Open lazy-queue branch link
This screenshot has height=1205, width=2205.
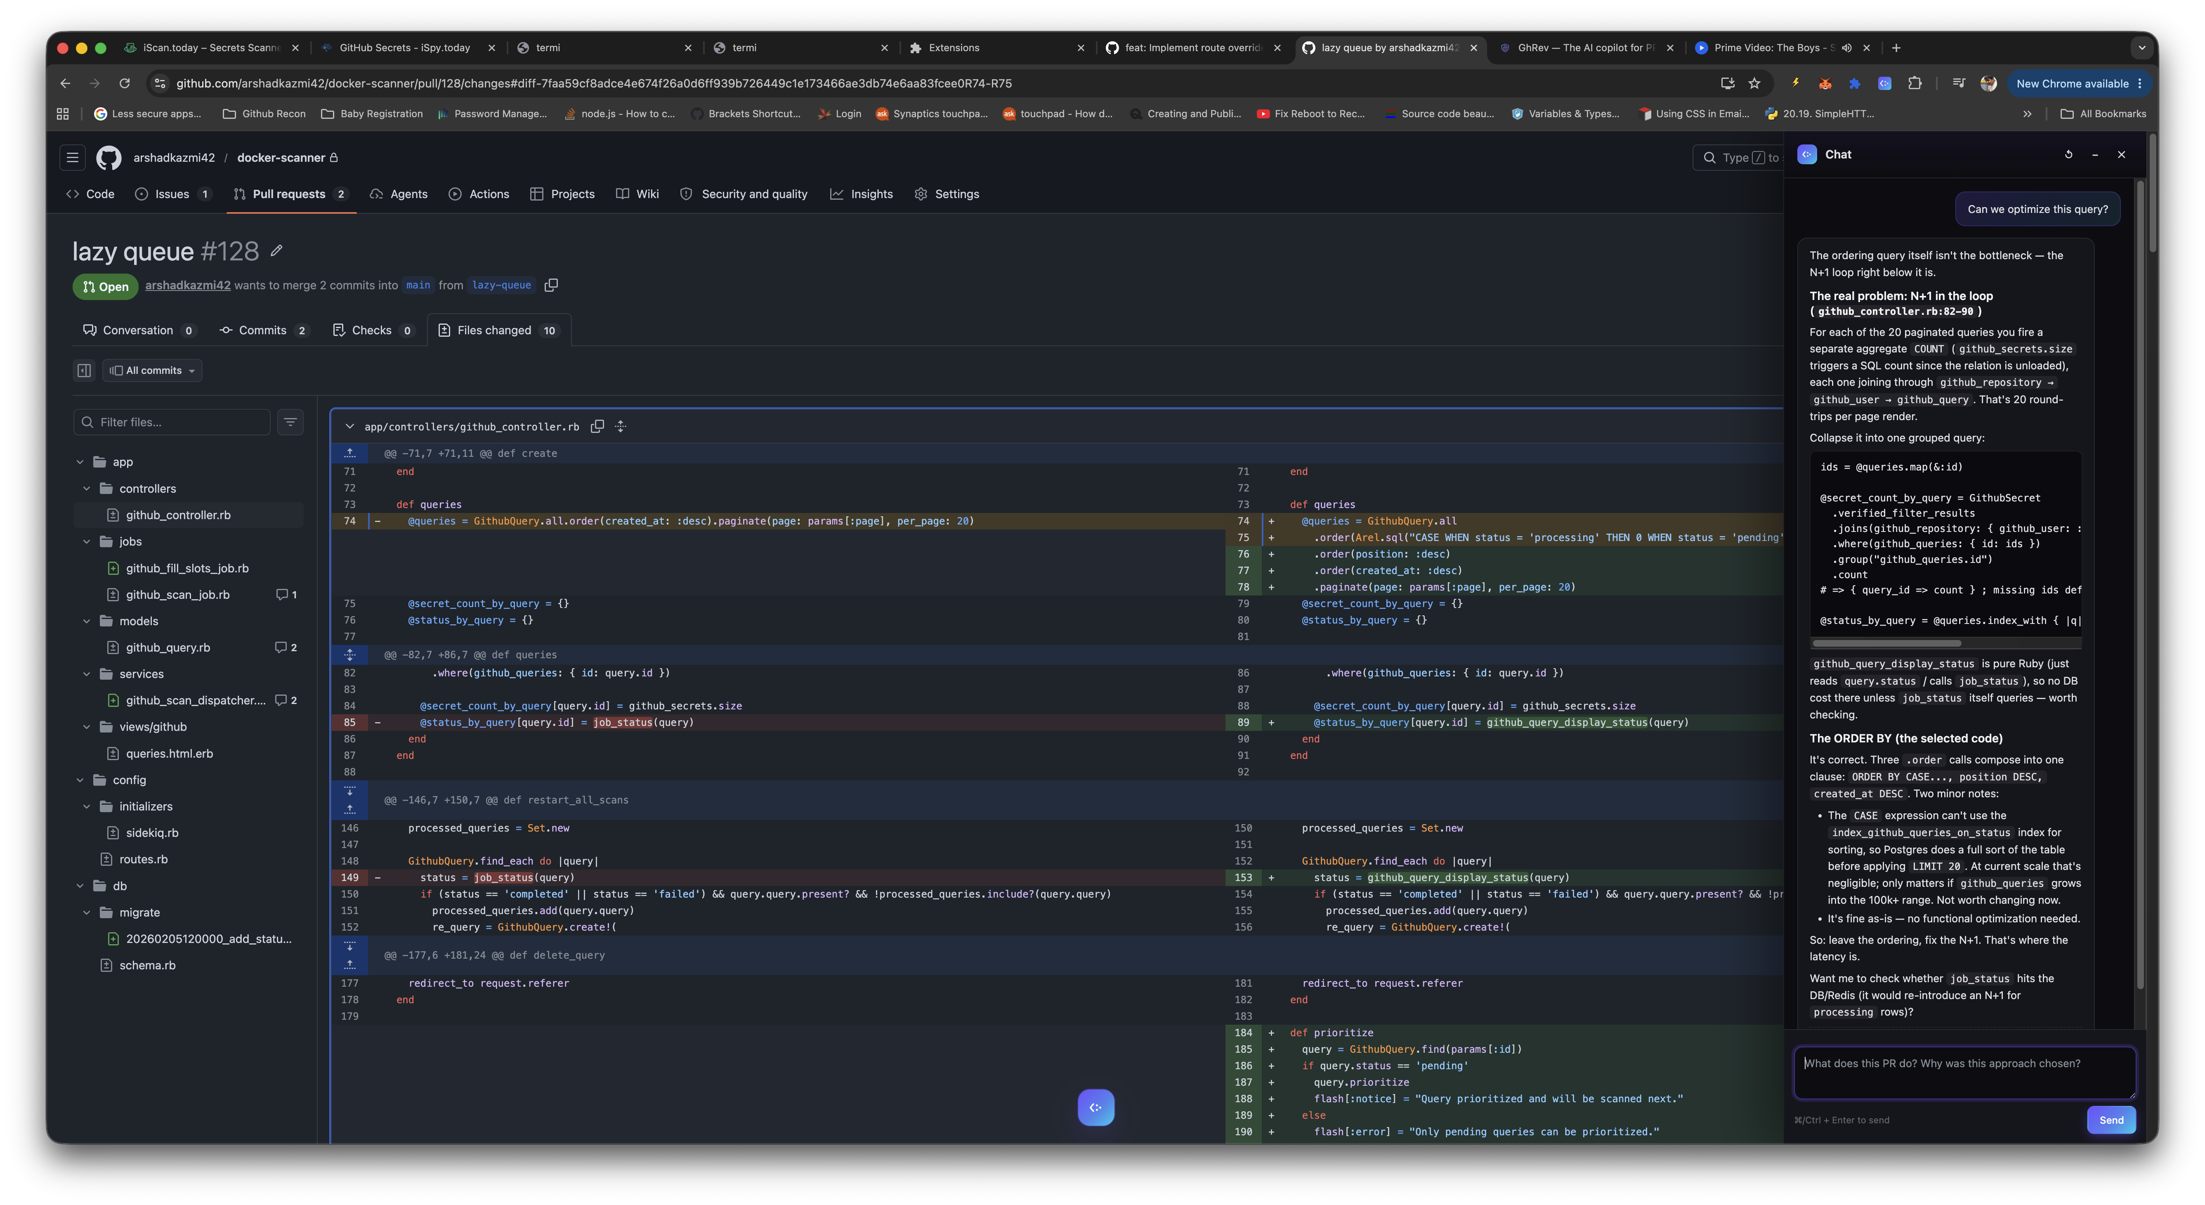(x=502, y=285)
